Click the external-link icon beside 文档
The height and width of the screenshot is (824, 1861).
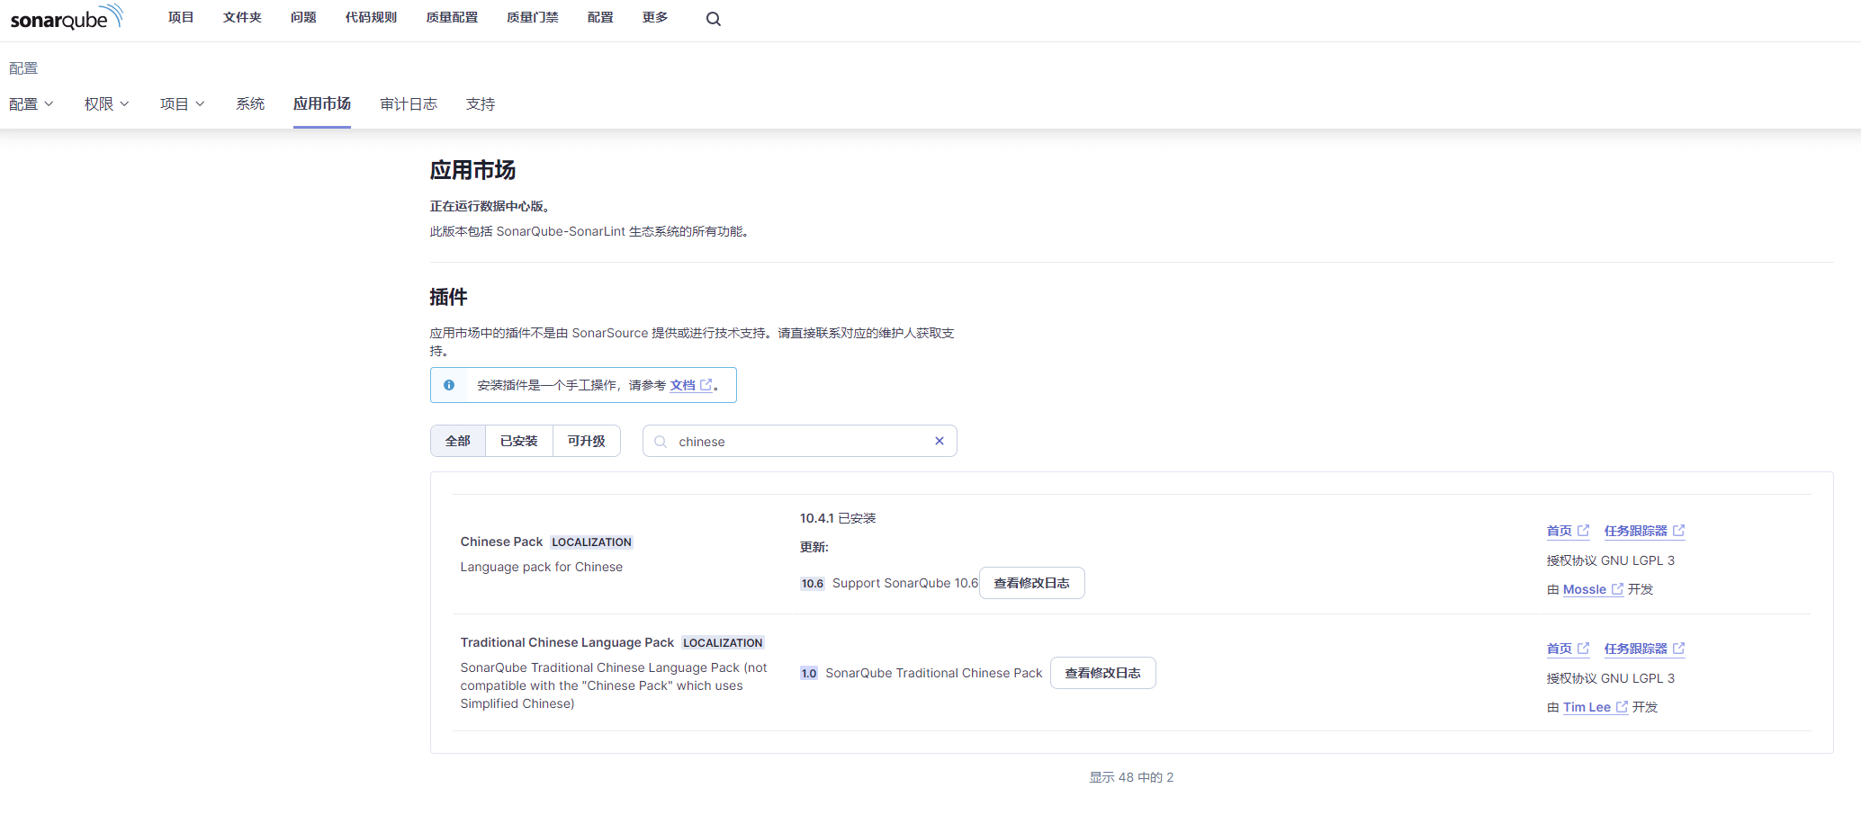(706, 385)
